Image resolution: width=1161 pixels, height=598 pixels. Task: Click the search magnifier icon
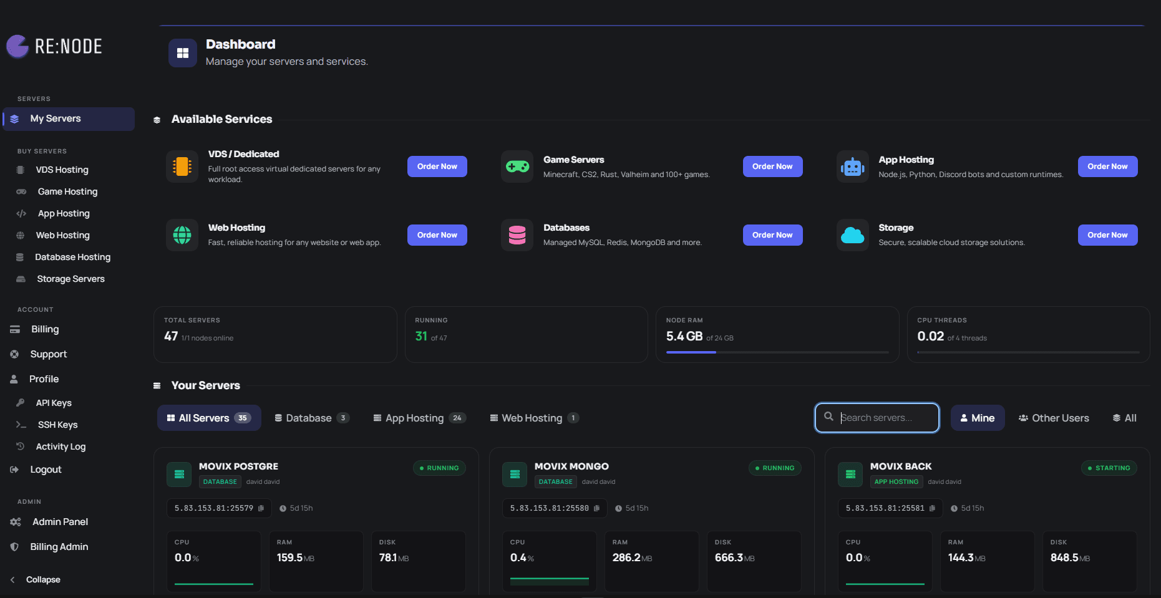coord(828,417)
